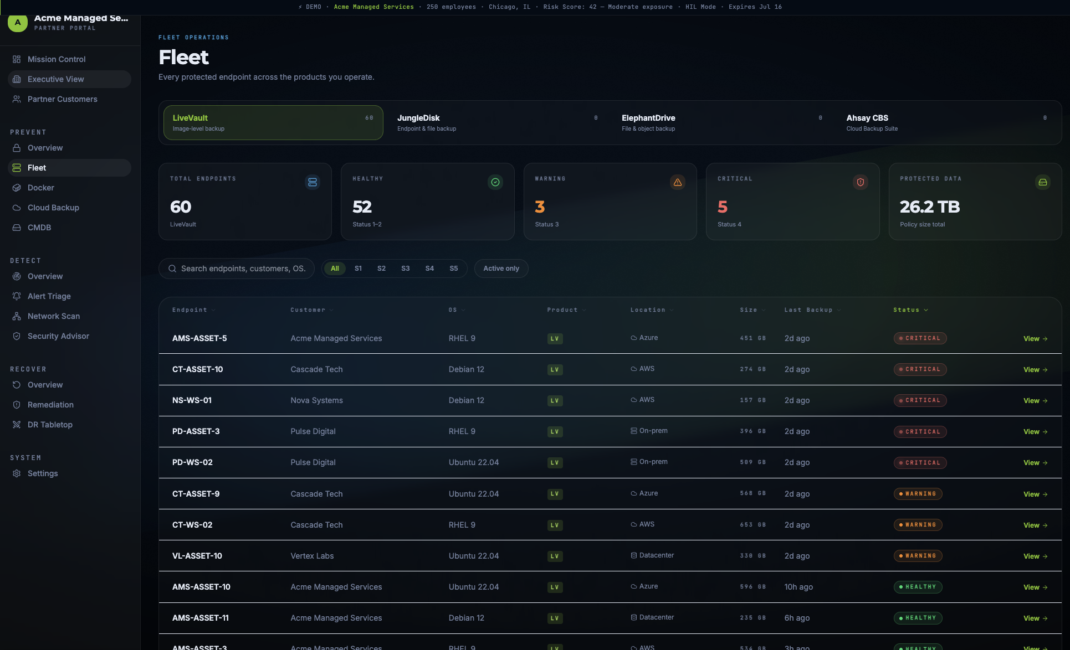The width and height of the screenshot is (1070, 650).
Task: Open the Recover Overview page
Action: 69,385
